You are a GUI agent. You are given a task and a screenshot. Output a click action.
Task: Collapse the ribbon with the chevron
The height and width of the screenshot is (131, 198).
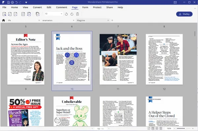[x=195, y=9]
